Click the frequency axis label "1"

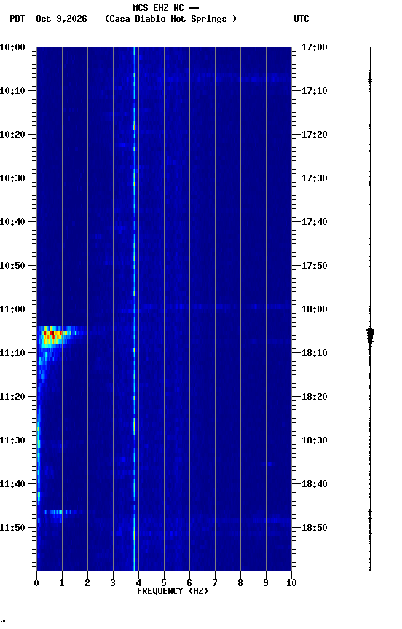click(x=62, y=583)
